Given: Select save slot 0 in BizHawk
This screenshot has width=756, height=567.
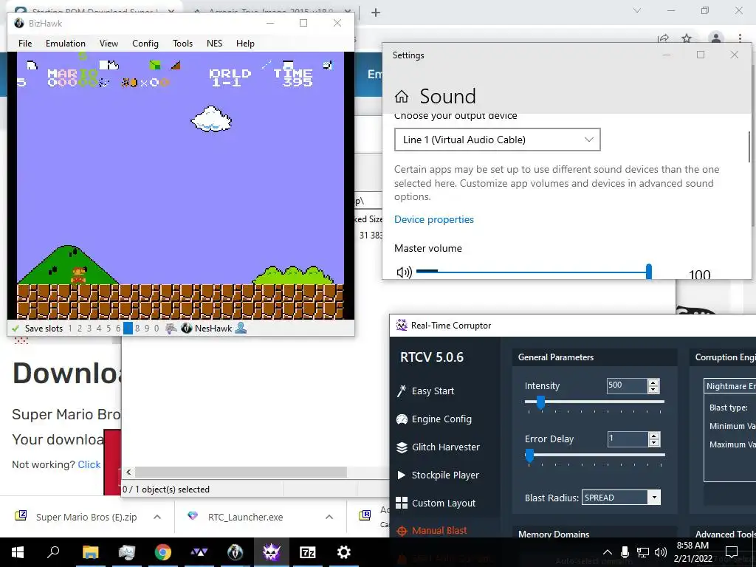Looking at the screenshot, I should [157, 329].
